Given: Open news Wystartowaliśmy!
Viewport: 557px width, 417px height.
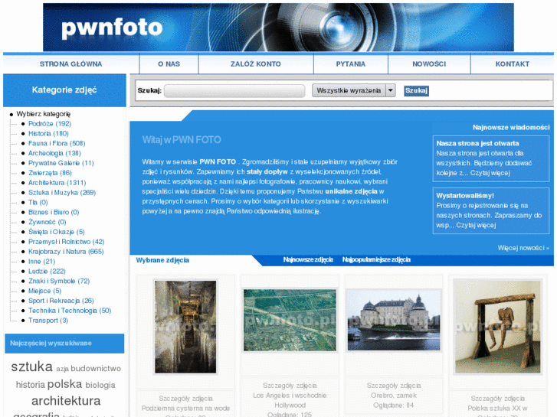Looking at the screenshot, I should 465,196.
